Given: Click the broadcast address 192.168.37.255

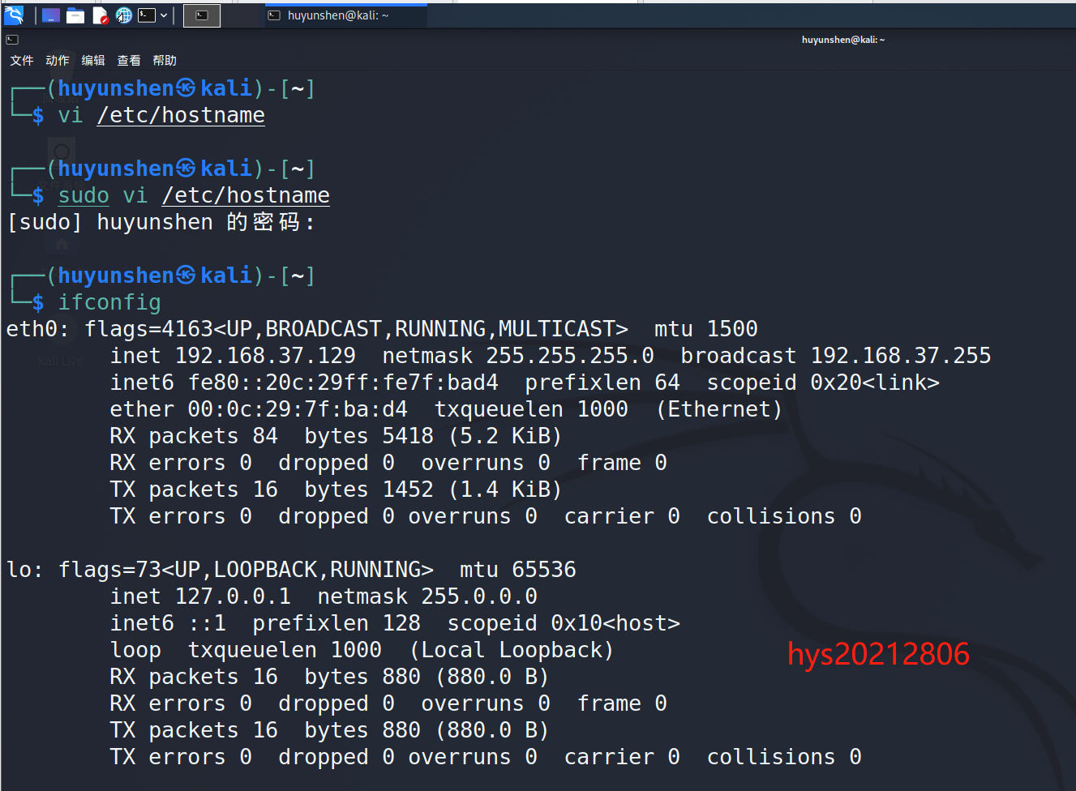Looking at the screenshot, I should (901, 356).
